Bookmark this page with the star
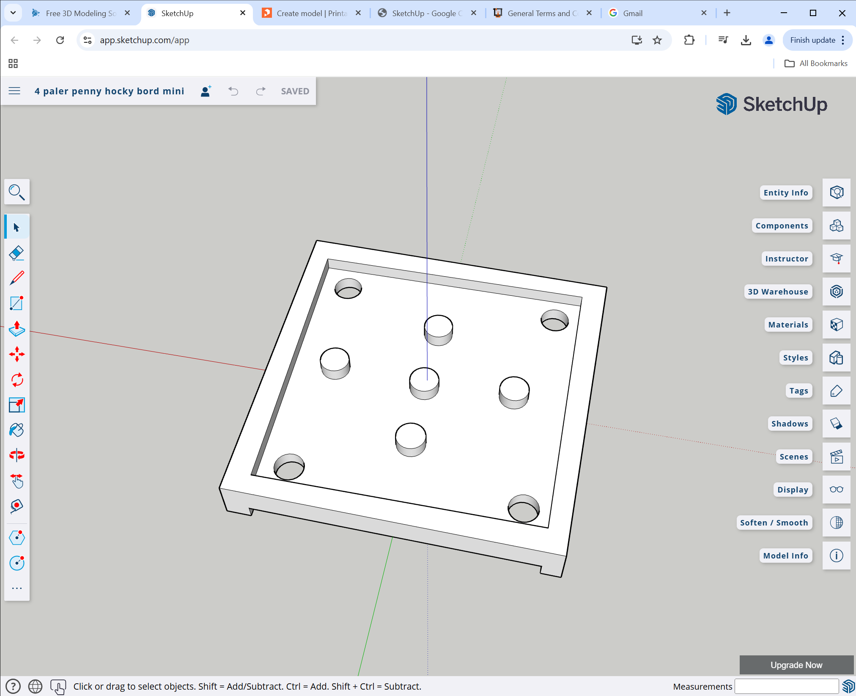Screen dimensions: 856x696 tap(657, 40)
